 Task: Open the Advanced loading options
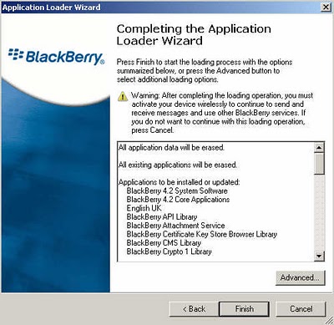pos(300,277)
